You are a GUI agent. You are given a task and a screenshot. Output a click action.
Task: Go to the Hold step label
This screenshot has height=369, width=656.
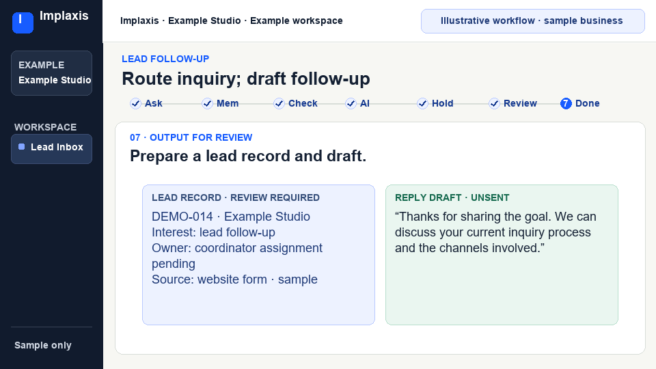click(x=443, y=103)
